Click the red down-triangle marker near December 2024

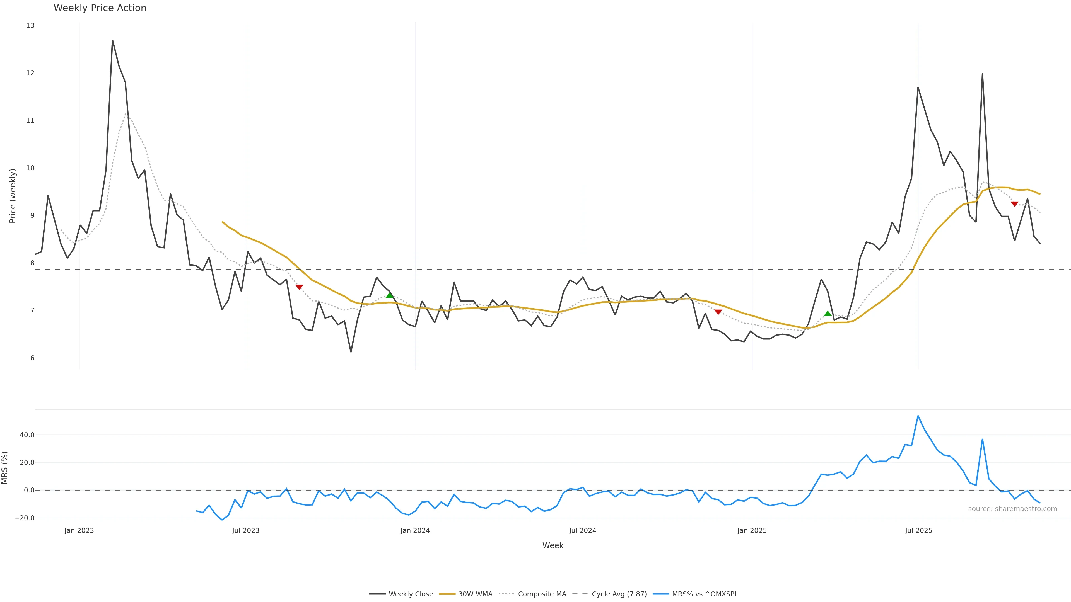tap(718, 312)
